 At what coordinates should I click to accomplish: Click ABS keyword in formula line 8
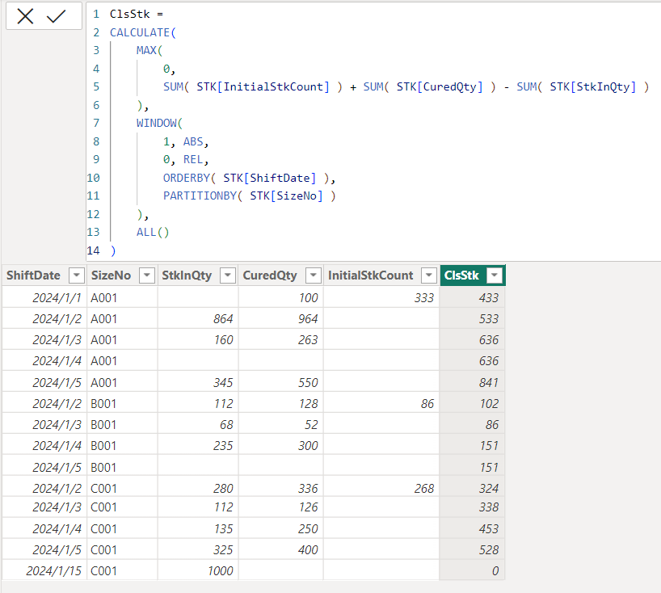click(193, 141)
